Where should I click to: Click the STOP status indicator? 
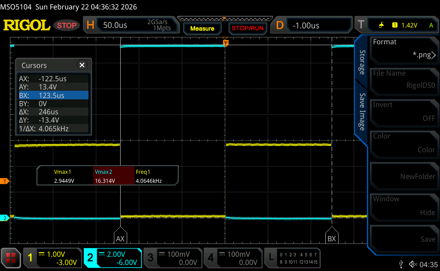click(x=67, y=25)
